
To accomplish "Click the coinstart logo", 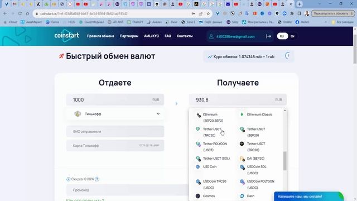I will click(x=67, y=36).
